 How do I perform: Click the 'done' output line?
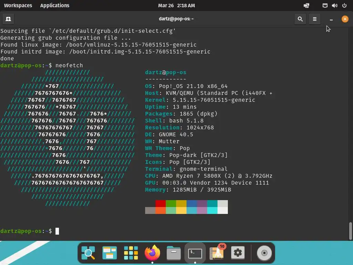point(7,59)
